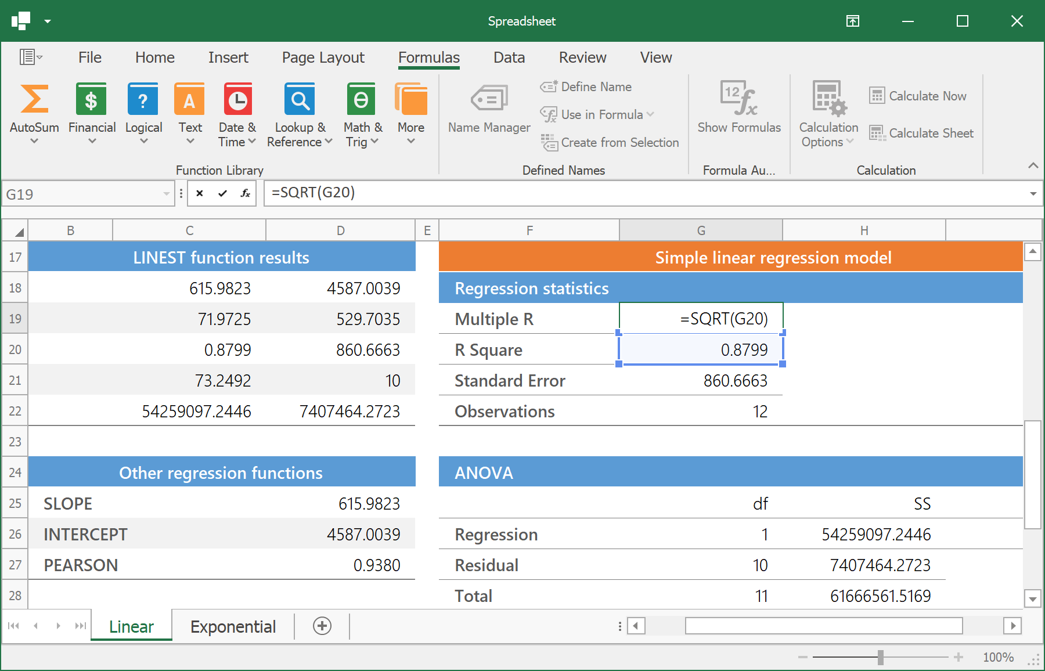The image size is (1045, 671).
Task: Switch to the Exponential sheet tab
Action: coord(233,627)
